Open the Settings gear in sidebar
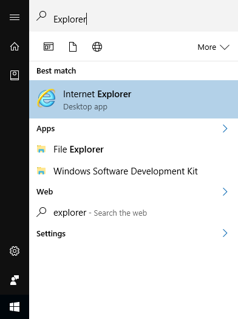The height and width of the screenshot is (319, 238). (15, 251)
